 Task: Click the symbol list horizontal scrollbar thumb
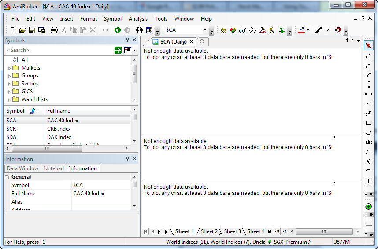[47, 149]
